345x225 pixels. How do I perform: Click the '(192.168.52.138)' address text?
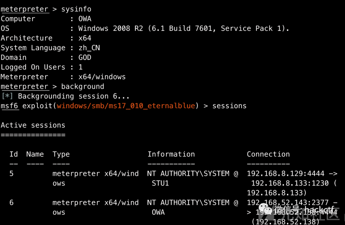[286, 221]
